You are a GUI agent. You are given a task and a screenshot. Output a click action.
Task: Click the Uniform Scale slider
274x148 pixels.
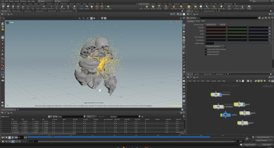point(242,43)
